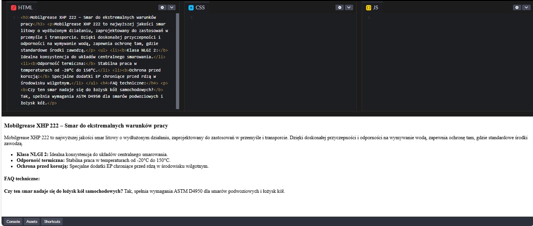Open CSS editor settings gear
This screenshot has height=226, width=533.
click(339, 7)
